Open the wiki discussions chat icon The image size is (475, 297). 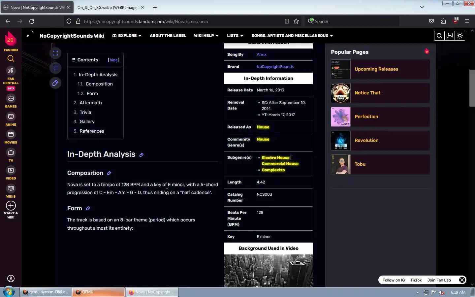450,36
